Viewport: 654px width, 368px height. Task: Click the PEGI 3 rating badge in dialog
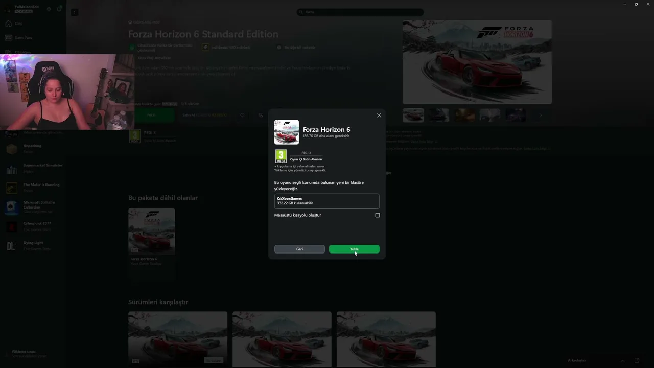(281, 156)
